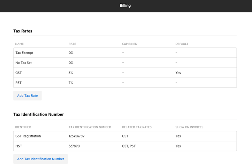Click the 567890 tax identification number
This screenshot has height=168, width=252.
click(x=74, y=146)
